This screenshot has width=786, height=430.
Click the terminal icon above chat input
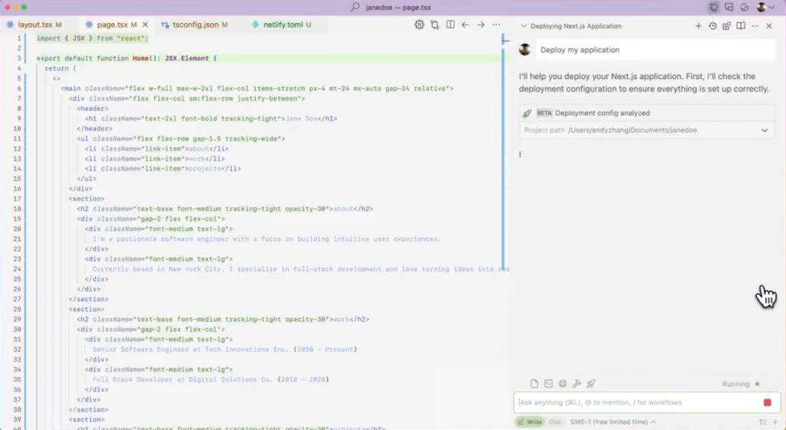(549, 384)
